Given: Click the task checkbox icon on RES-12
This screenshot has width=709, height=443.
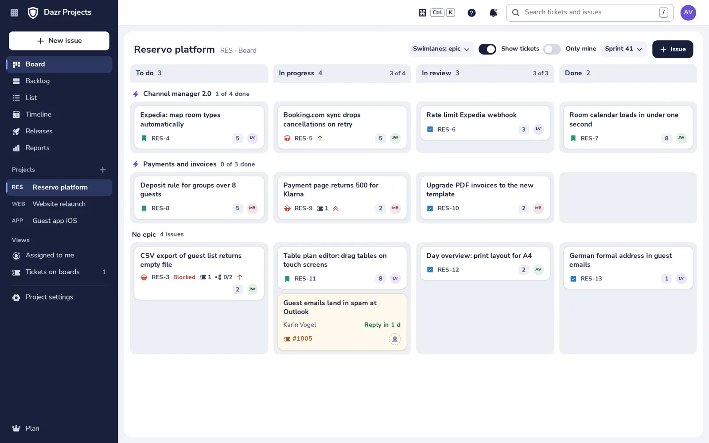Looking at the screenshot, I should pos(430,269).
